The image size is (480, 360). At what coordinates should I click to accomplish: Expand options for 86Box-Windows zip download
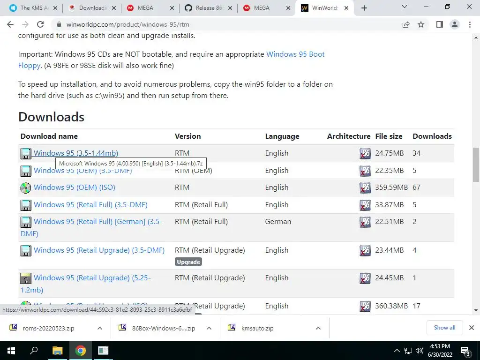(209, 328)
